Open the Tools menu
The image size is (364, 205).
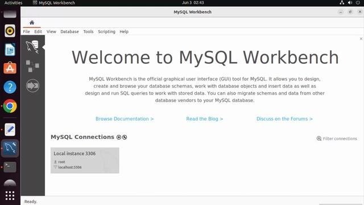click(88, 31)
